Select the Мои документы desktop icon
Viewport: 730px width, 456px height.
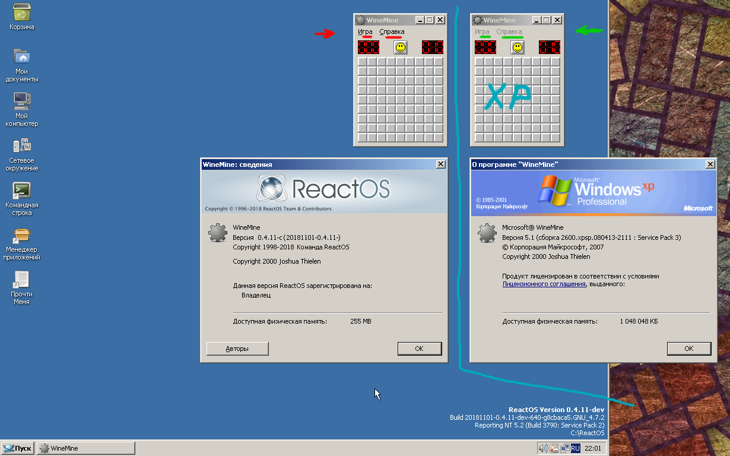coord(22,65)
